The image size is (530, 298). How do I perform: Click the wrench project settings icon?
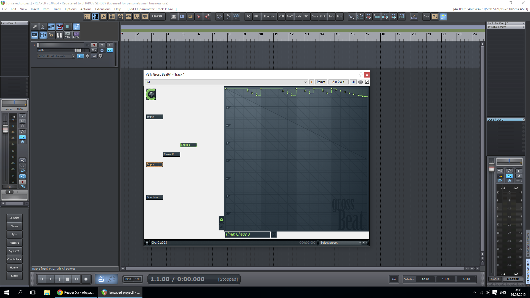(x=35, y=27)
